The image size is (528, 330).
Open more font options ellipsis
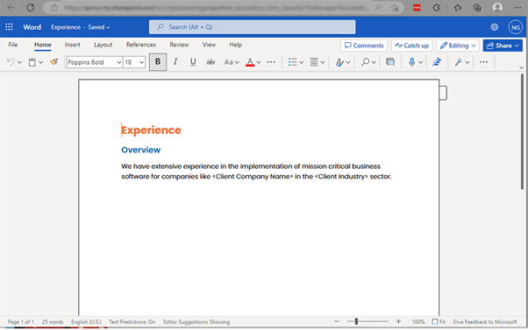271,62
